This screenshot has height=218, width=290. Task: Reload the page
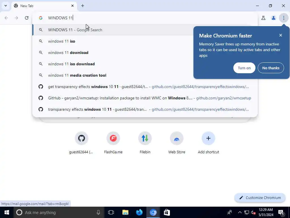coord(27,18)
